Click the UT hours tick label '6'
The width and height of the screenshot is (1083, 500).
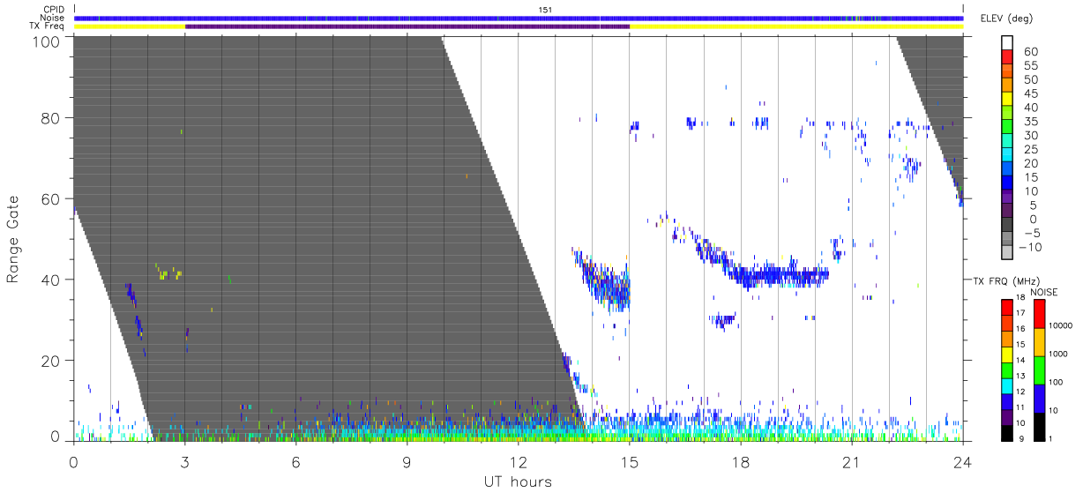295,462
